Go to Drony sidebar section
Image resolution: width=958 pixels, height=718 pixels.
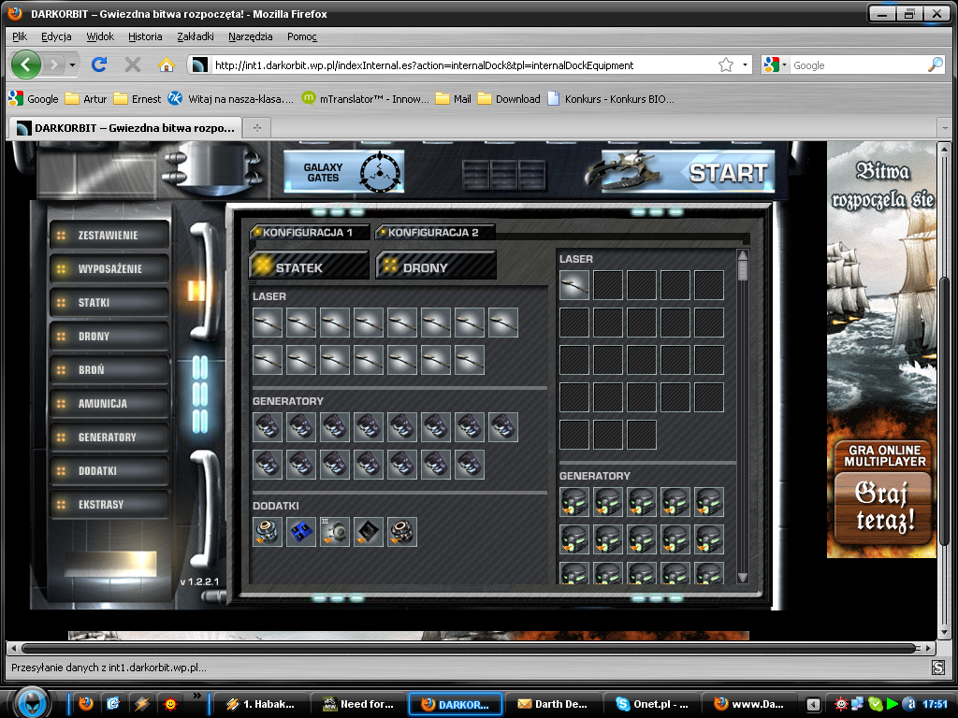coord(109,336)
